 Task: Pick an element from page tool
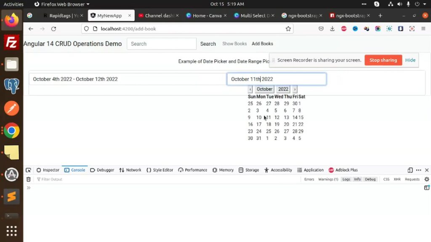(28, 170)
